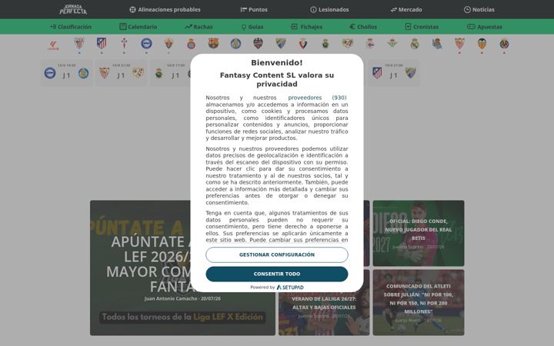This screenshot has width=554, height=346.
Task: Select the FC Barcelona crest
Action: [x=213, y=43]
